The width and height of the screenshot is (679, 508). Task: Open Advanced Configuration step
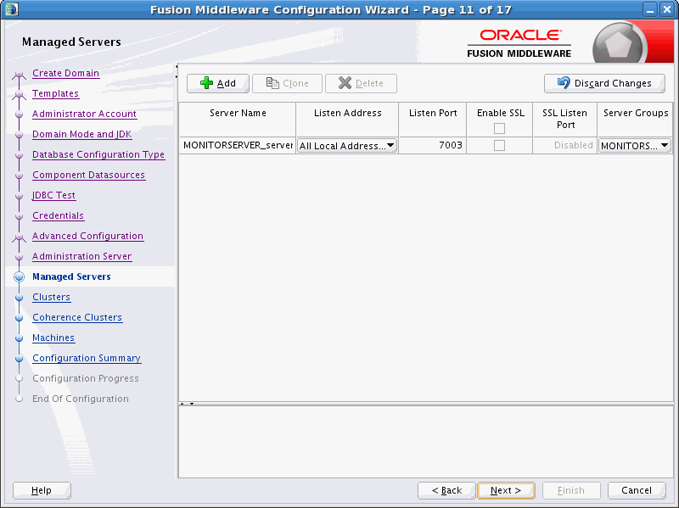(88, 236)
